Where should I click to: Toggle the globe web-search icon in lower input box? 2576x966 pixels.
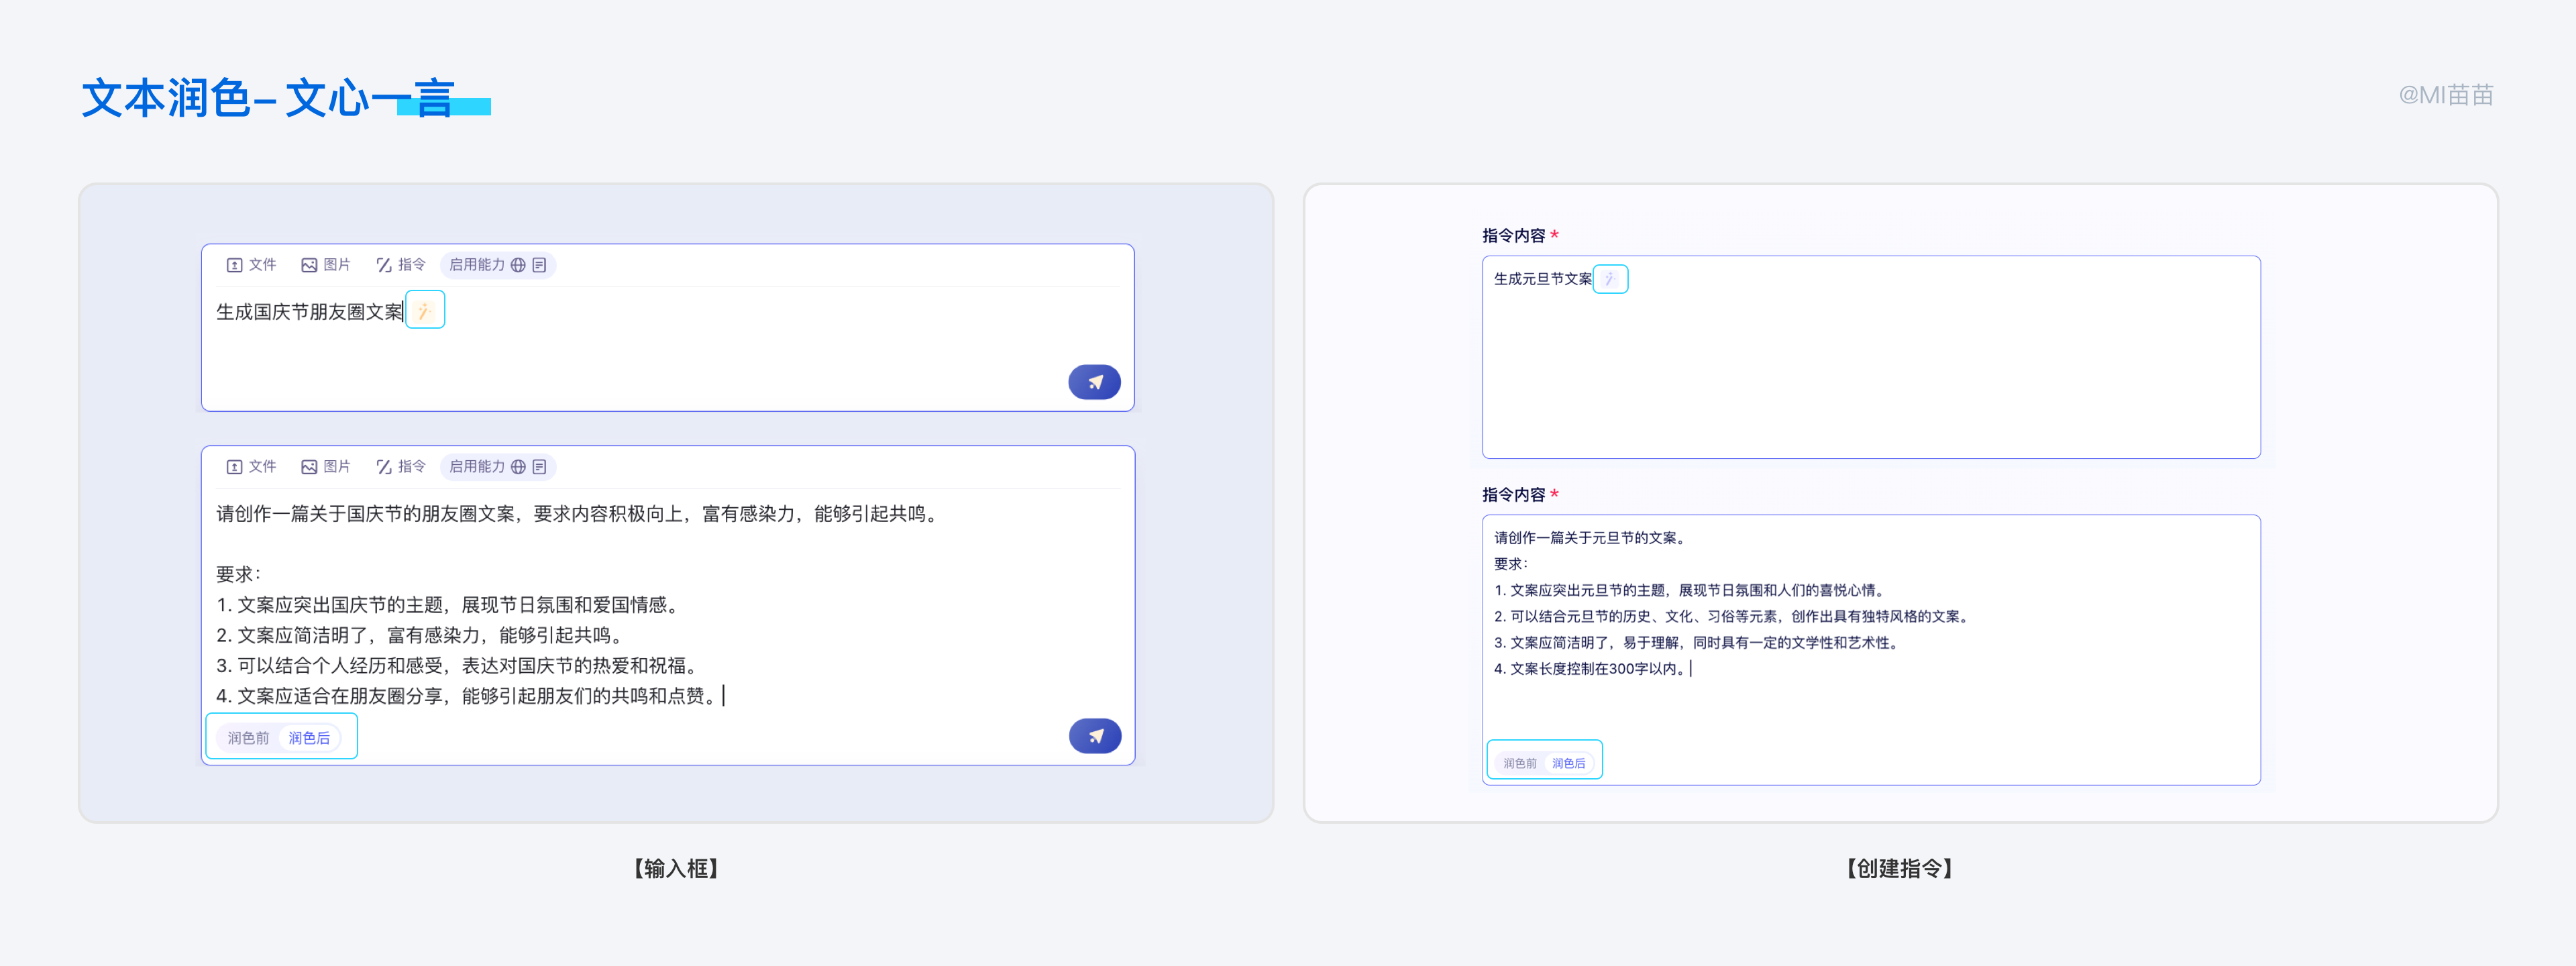[x=518, y=467]
